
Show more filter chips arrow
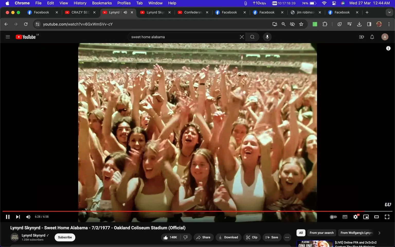[379, 233]
